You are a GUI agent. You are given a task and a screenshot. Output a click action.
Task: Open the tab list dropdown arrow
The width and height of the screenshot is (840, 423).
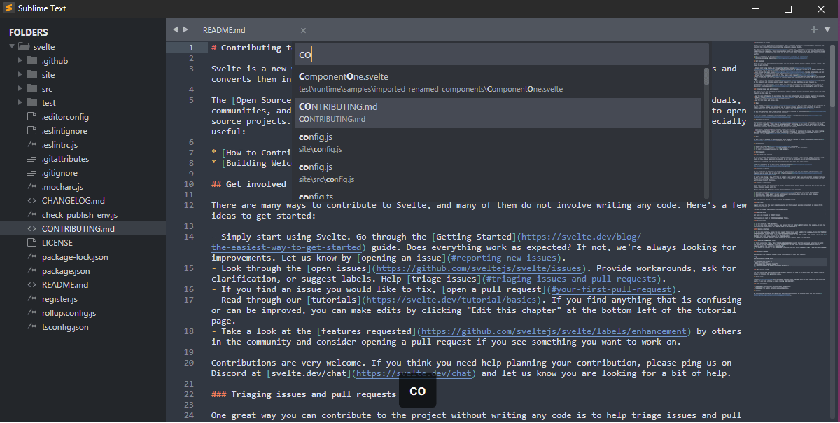[x=827, y=29]
